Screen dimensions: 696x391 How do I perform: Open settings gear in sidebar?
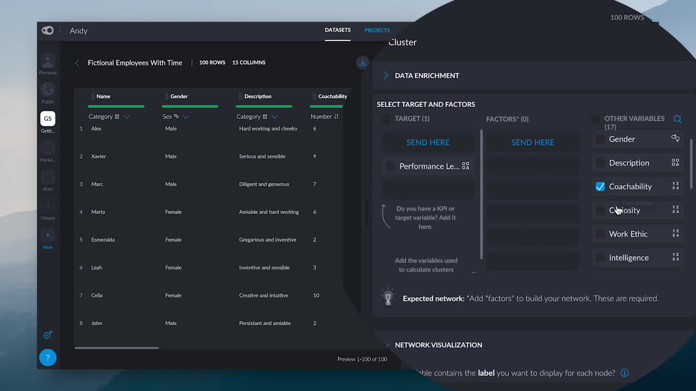pyautogui.click(x=47, y=335)
